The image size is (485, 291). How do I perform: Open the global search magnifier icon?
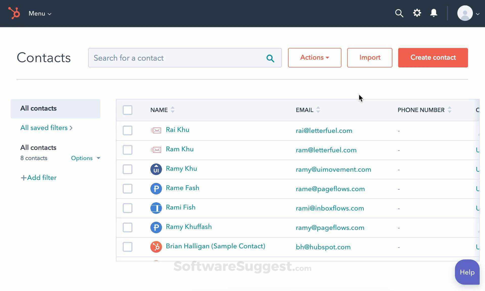[399, 13]
